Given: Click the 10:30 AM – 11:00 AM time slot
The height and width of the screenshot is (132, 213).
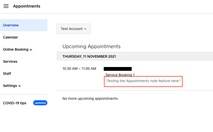Looking at the screenshot, I should pyautogui.click(x=79, y=69).
